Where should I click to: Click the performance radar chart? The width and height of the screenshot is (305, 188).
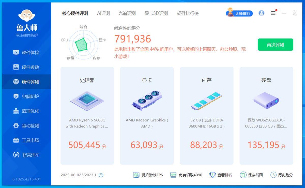click(x=83, y=45)
